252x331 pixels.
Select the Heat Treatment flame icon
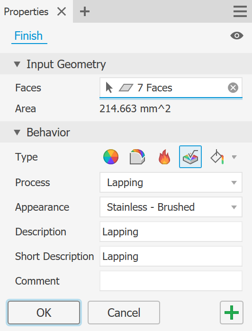[164, 157]
